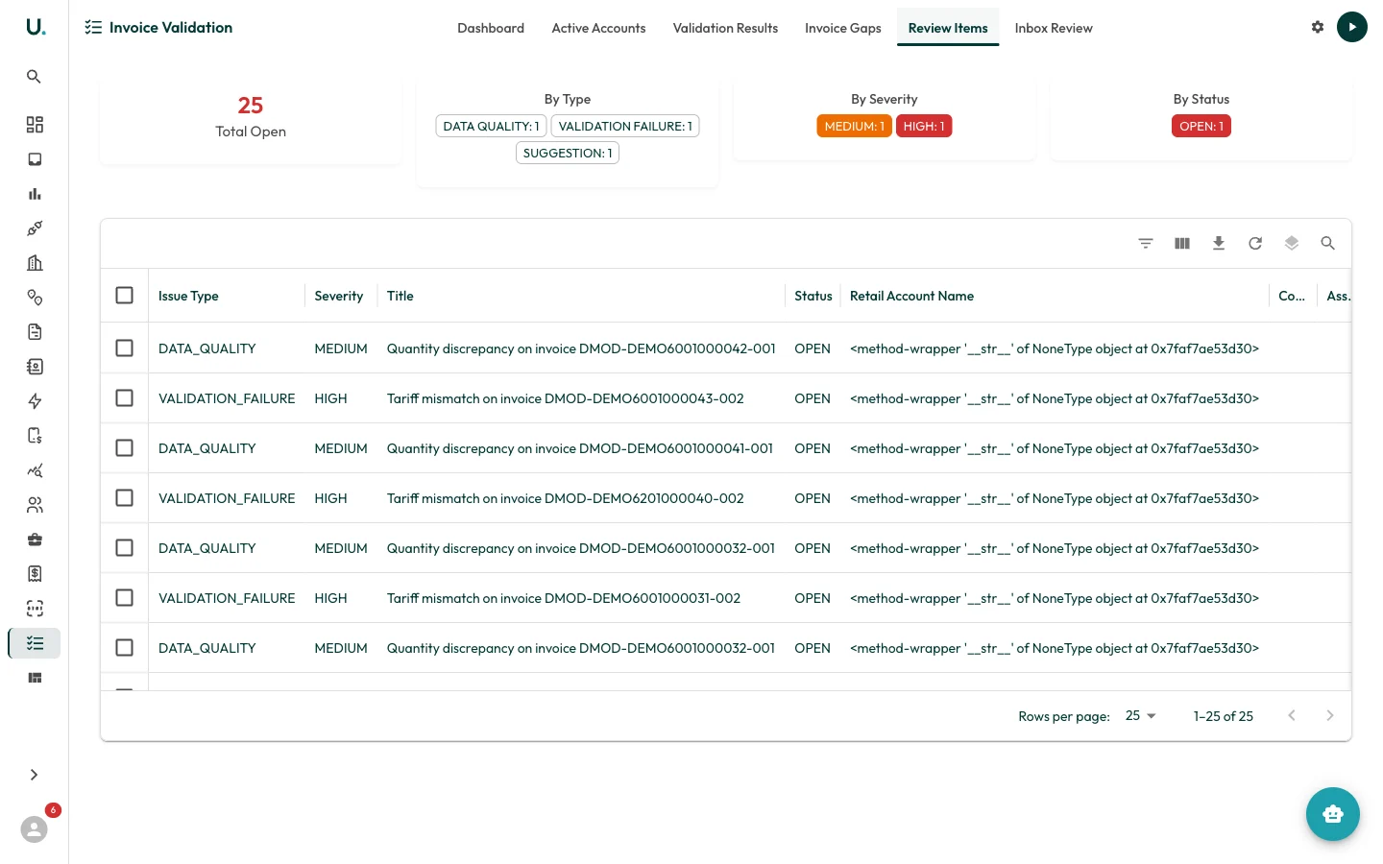Viewport: 1383px width, 864px height.
Task: Open the phone with dollar icon
Action: coord(35,436)
